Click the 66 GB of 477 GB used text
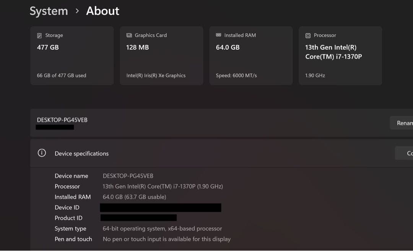The width and height of the screenshot is (413, 251). pos(62,76)
